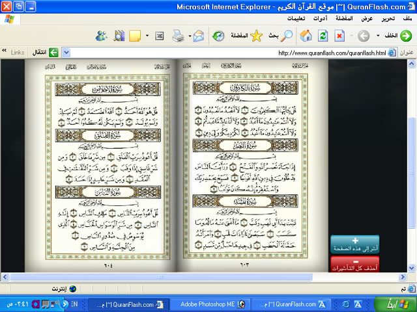Click the Surah Al-Masad title banner

(246, 201)
